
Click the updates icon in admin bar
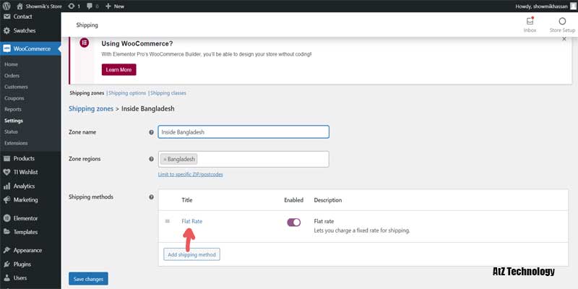(73, 6)
